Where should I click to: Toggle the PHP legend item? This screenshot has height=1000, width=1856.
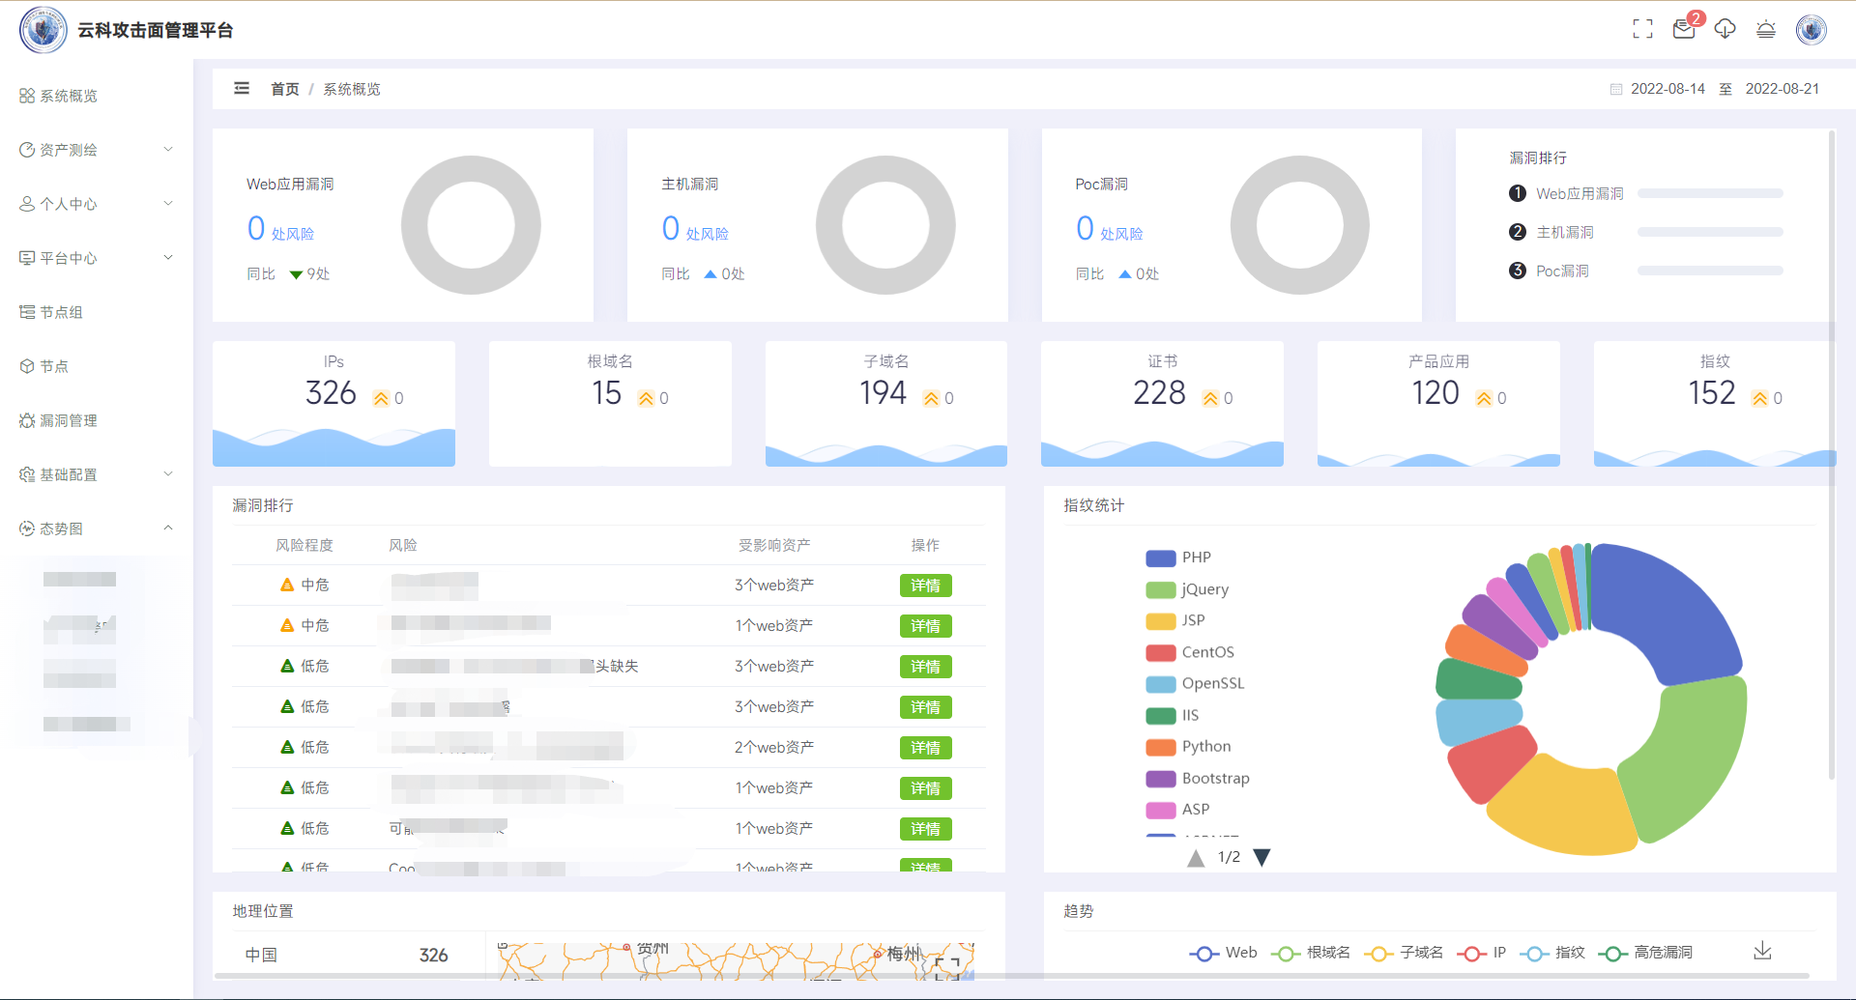pyautogui.click(x=1178, y=557)
